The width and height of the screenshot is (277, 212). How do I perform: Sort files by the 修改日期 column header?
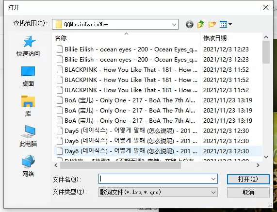pyautogui.click(x=231, y=38)
